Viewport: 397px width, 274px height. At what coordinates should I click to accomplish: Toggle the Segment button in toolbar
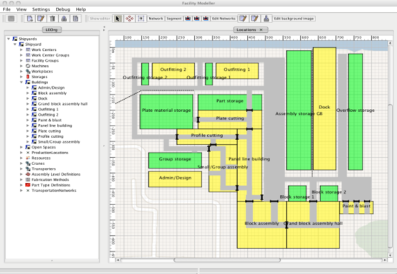tap(174, 19)
